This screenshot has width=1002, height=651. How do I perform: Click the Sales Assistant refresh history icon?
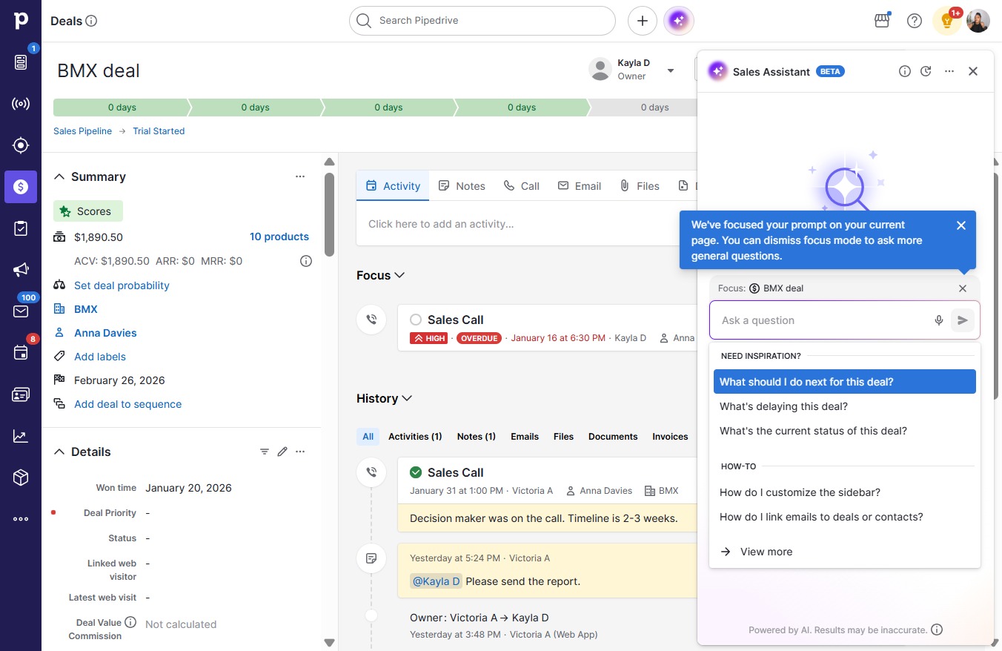pyautogui.click(x=926, y=71)
